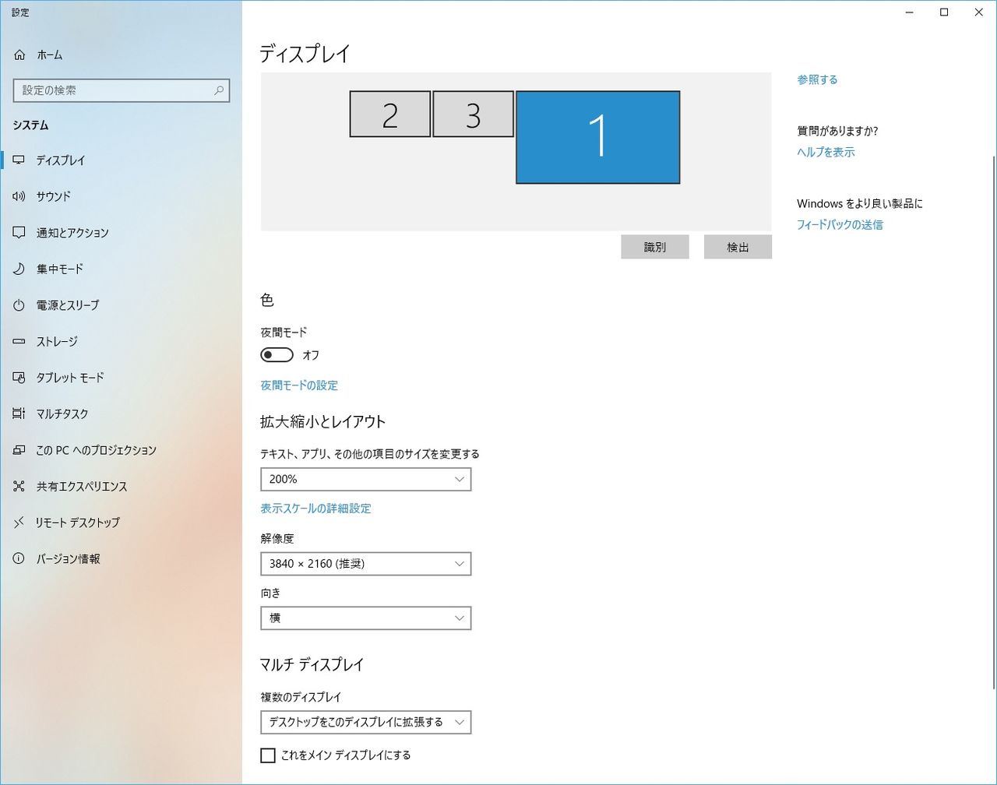Click the remote desktop icon beside リモート デスクトップ

(x=19, y=523)
